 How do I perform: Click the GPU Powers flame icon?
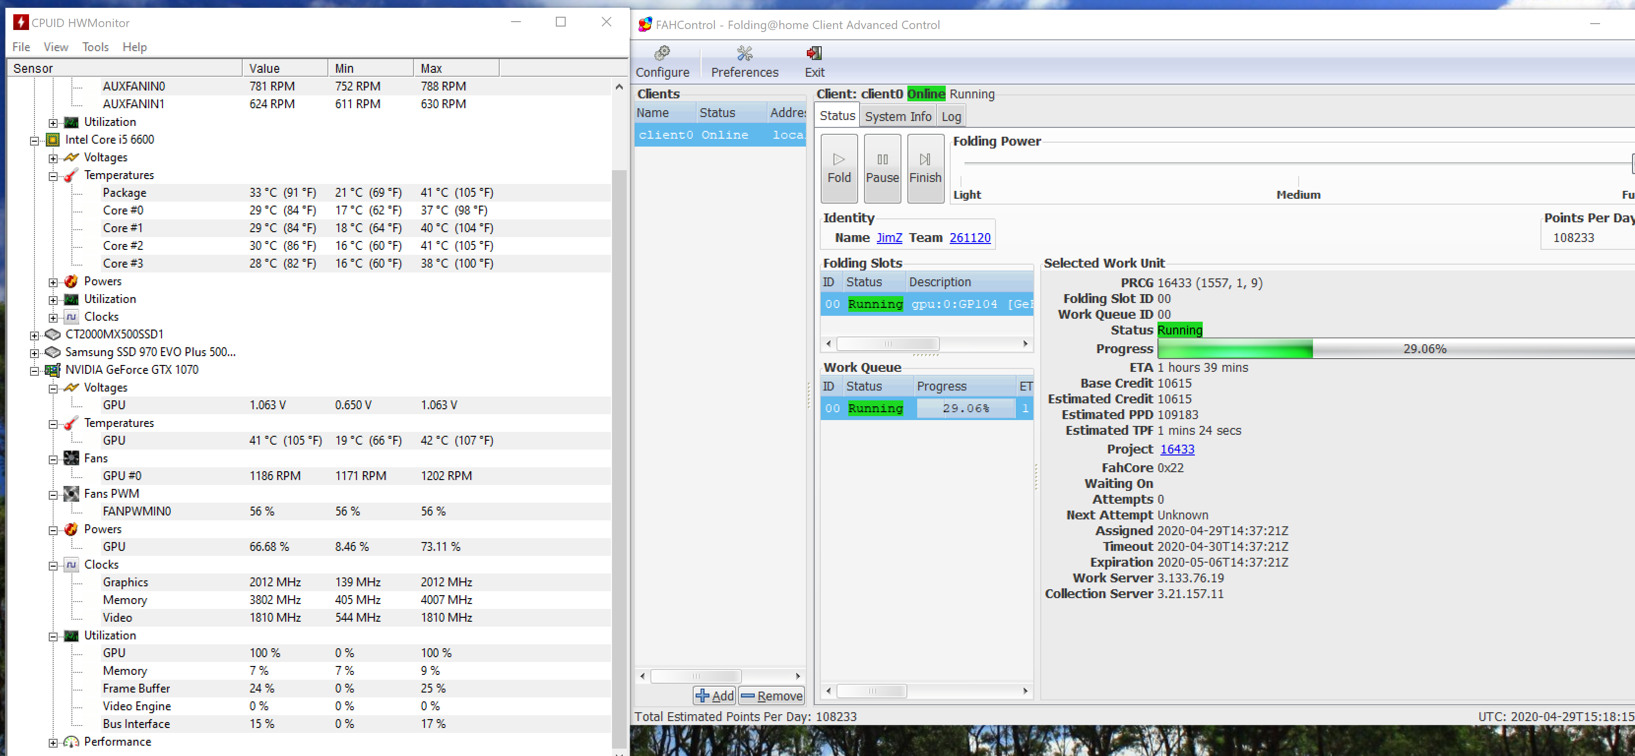click(x=72, y=529)
